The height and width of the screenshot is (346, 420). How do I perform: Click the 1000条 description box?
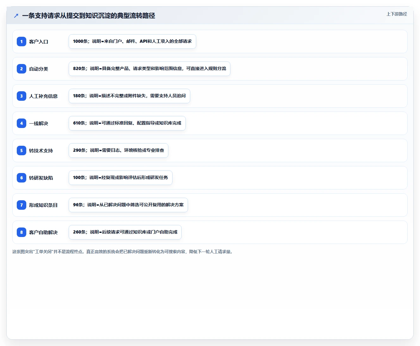[132, 42]
